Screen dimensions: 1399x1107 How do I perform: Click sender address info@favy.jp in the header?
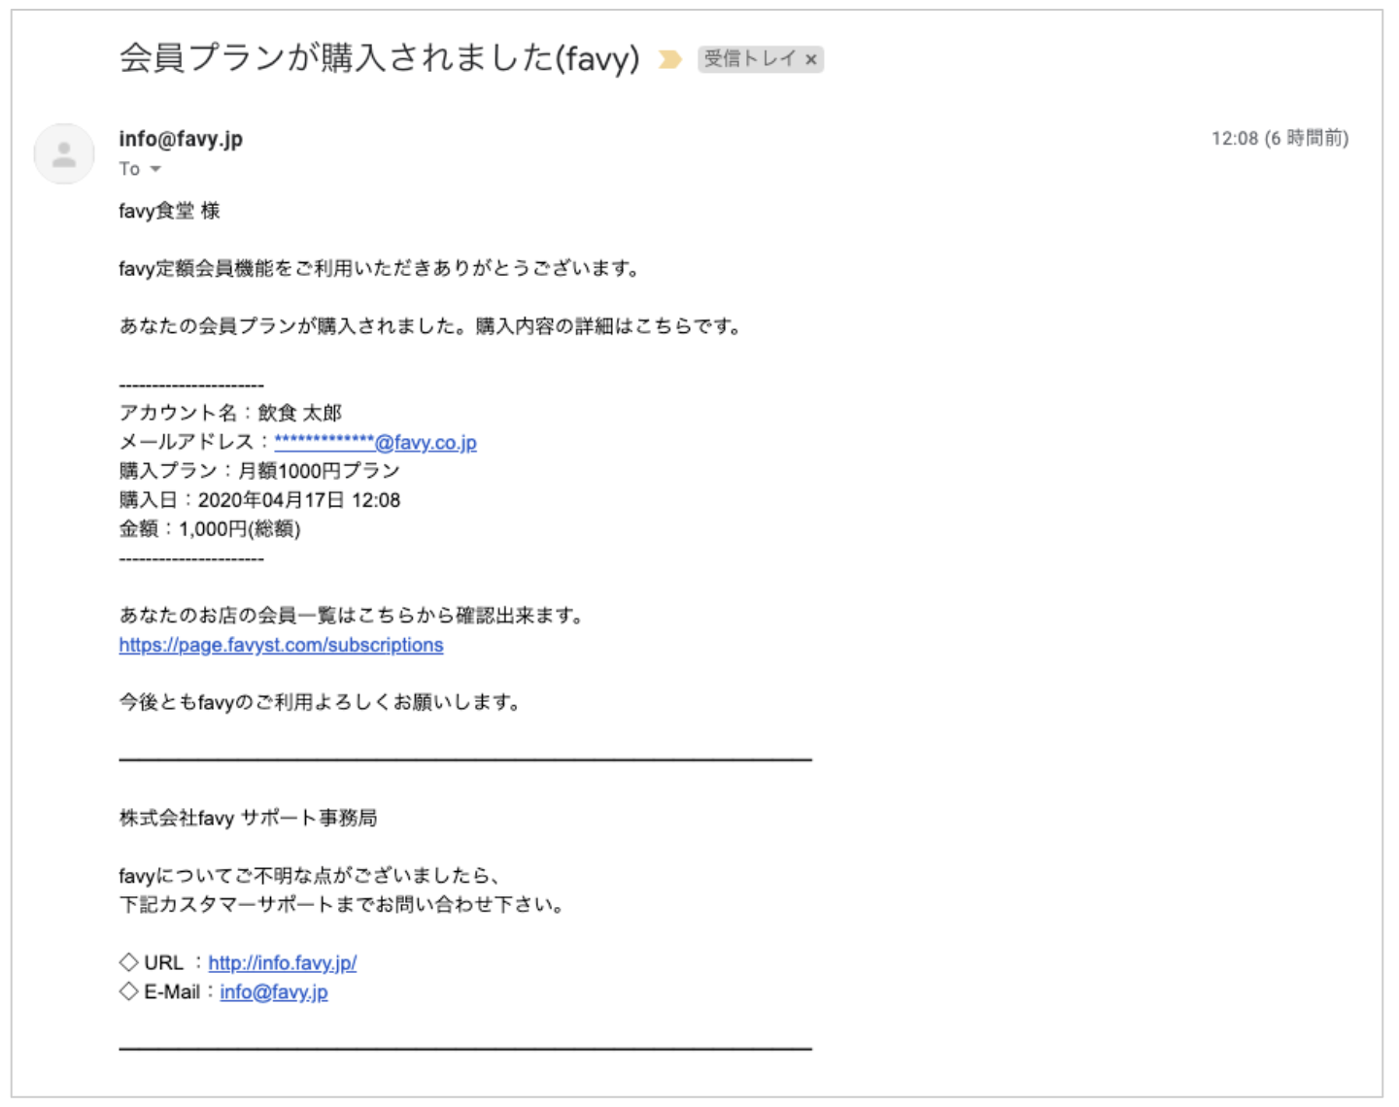pos(181,139)
